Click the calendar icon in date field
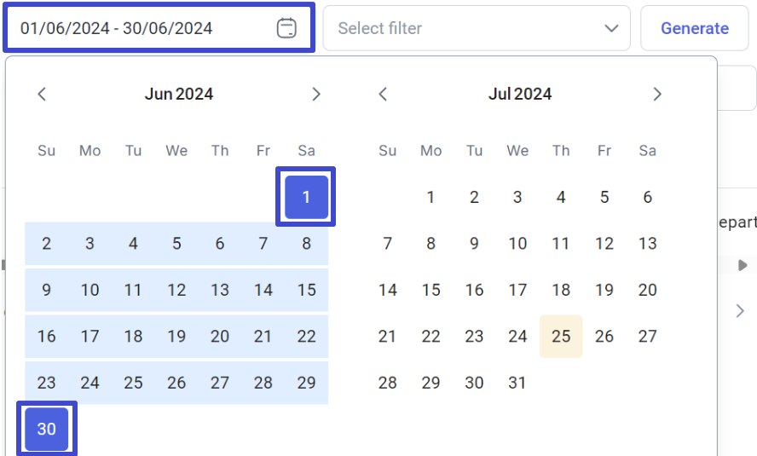757x456 pixels. [286, 28]
